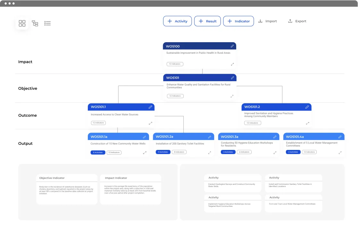The image size is (358, 226).
Task: Edit the WOS101.1a output card
Action: click(x=145, y=137)
